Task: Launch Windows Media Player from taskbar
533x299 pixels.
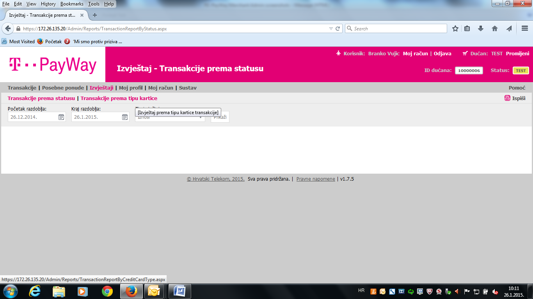Action: coord(83,291)
